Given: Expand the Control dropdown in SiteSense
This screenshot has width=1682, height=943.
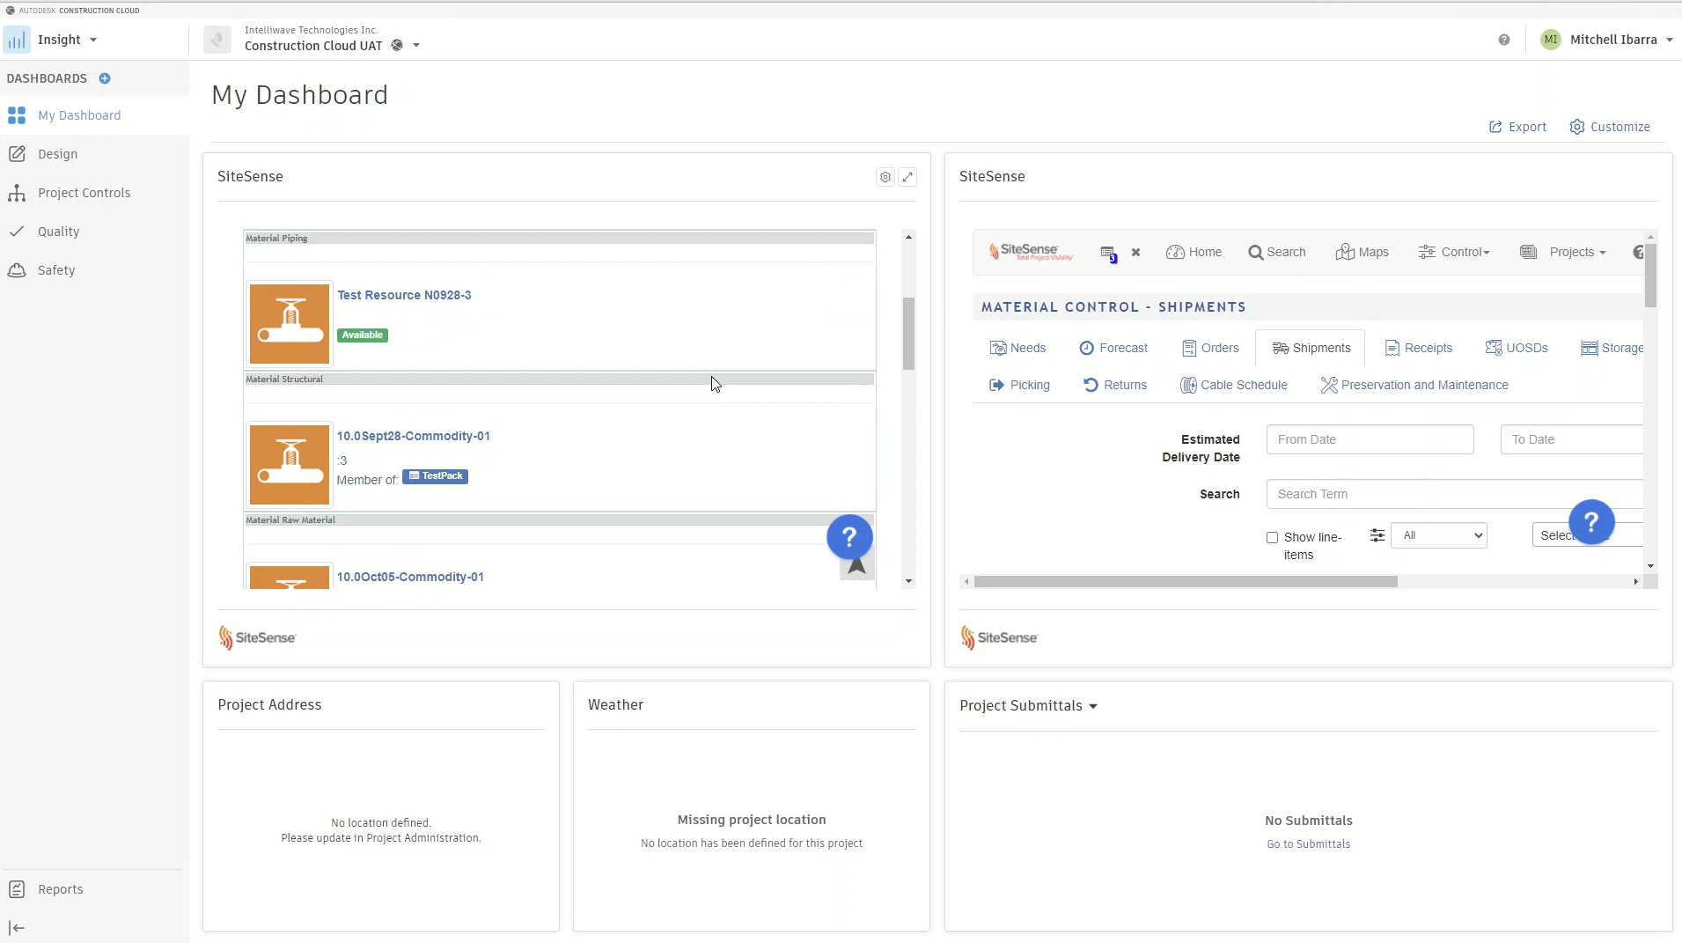Looking at the screenshot, I should 1454,252.
